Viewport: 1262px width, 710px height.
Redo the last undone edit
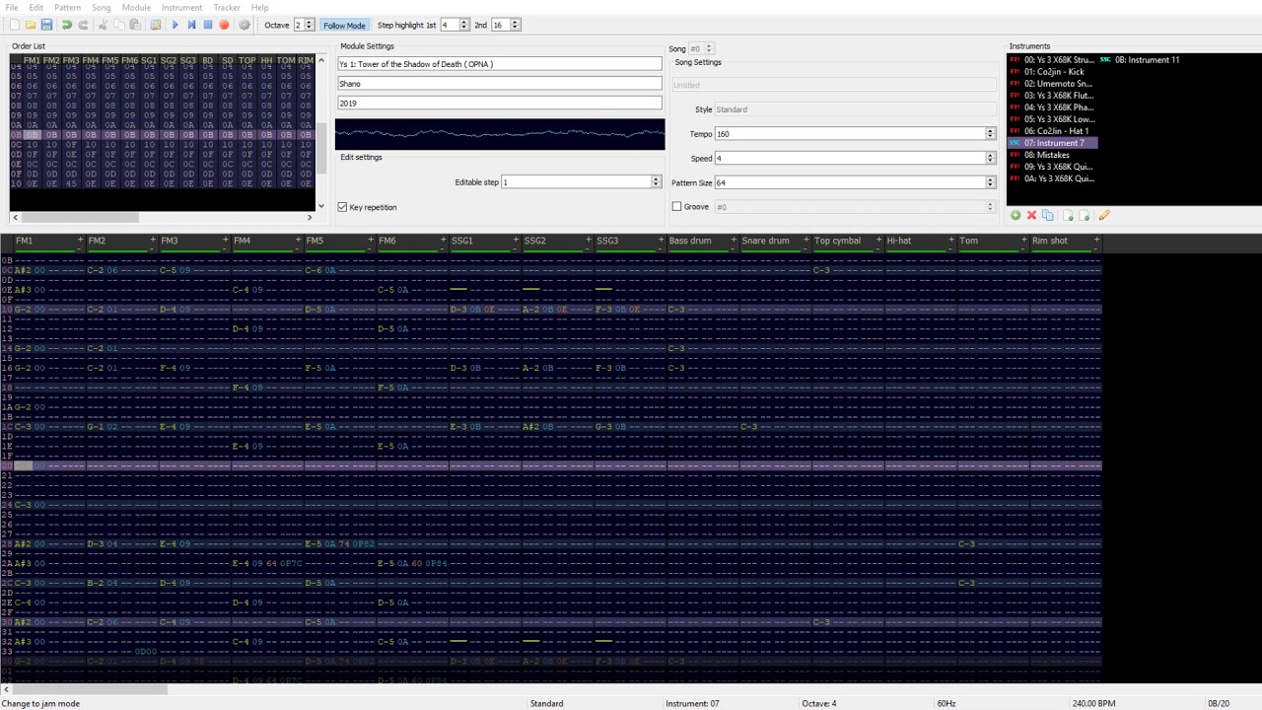83,25
